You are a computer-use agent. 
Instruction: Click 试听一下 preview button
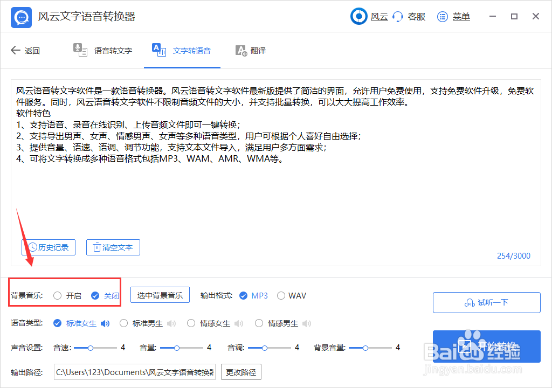[487, 302]
